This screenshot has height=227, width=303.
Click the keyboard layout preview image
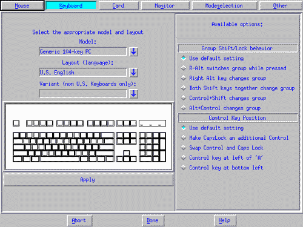pyautogui.click(x=88, y=137)
